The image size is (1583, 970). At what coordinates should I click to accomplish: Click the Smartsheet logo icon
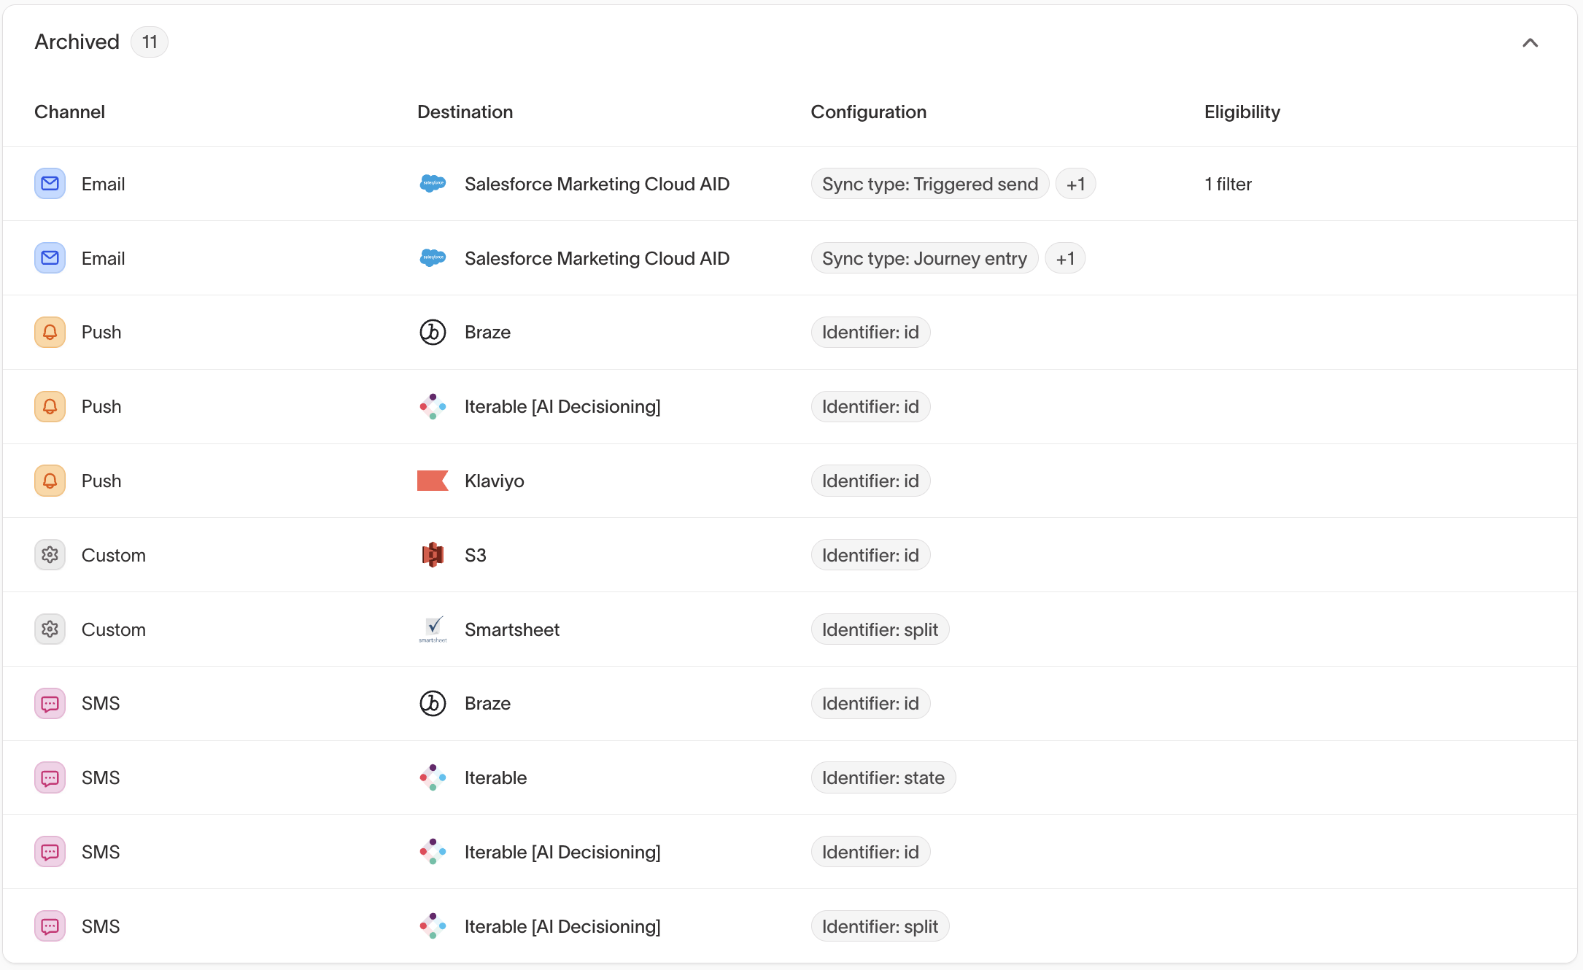tap(433, 629)
